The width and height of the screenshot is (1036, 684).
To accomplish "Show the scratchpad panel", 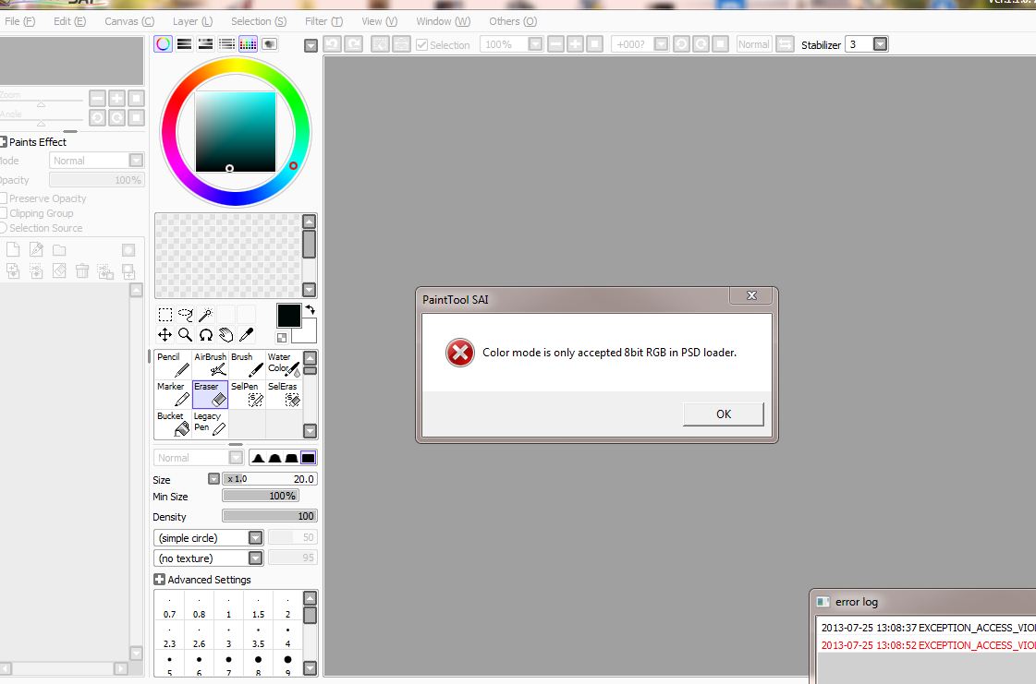I will [270, 44].
